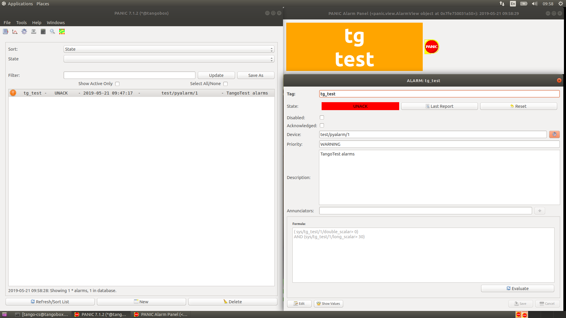
Task: Open the calculator toolbar icon
Action: click(x=43, y=32)
